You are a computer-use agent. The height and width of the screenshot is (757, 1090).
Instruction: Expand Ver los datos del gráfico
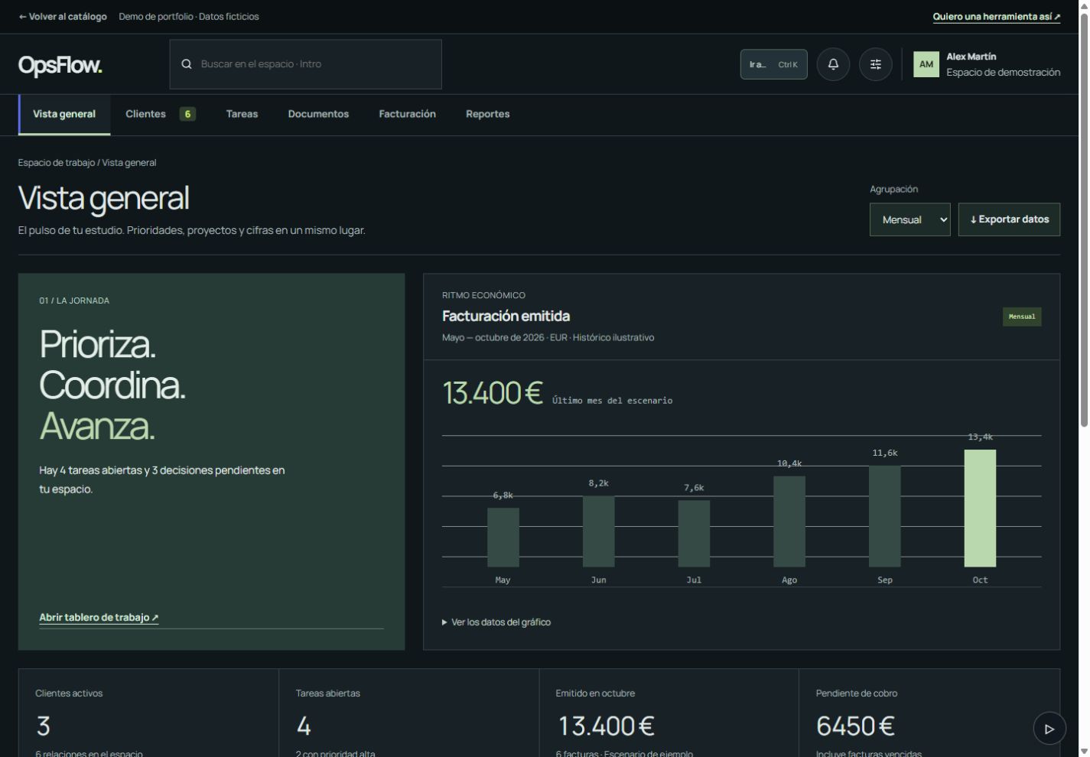pyautogui.click(x=496, y=622)
